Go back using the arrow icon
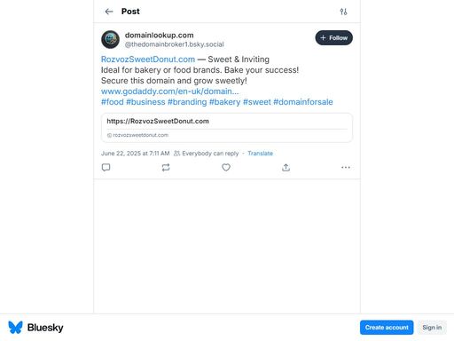Image resolution: width=454 pixels, height=341 pixels. [109, 12]
